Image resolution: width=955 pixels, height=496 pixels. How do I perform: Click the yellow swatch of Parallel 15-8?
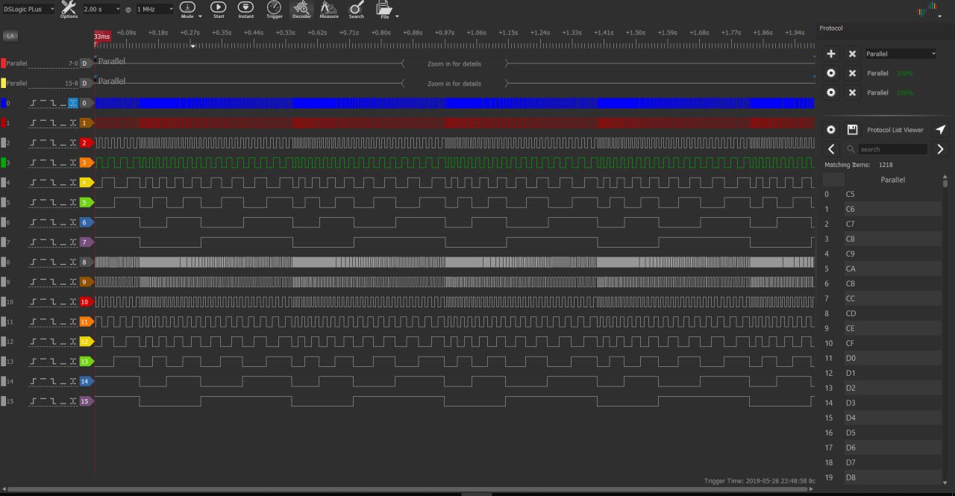coord(3,83)
